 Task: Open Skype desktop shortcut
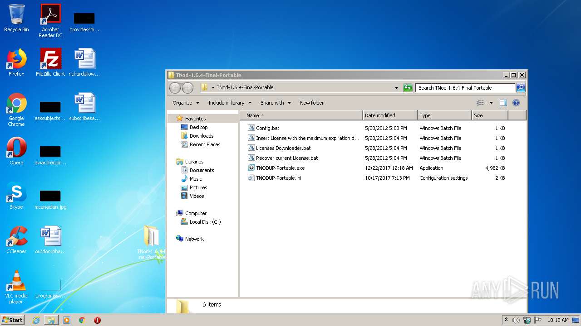tap(16, 196)
